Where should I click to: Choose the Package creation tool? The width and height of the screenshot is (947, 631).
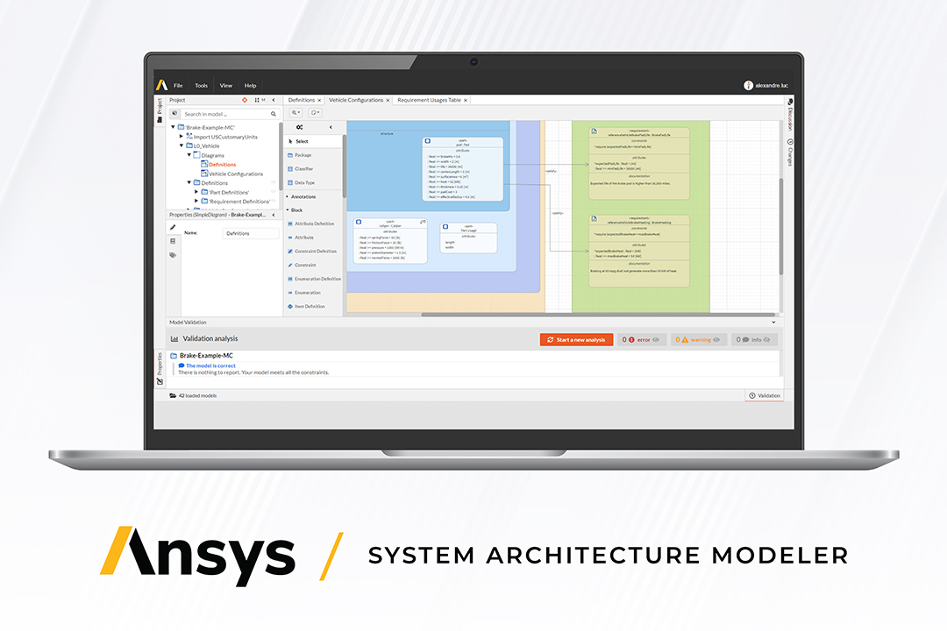coord(307,154)
